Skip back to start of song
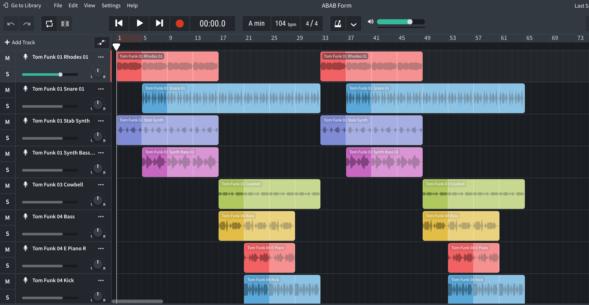This screenshot has width=589, height=305. [119, 23]
